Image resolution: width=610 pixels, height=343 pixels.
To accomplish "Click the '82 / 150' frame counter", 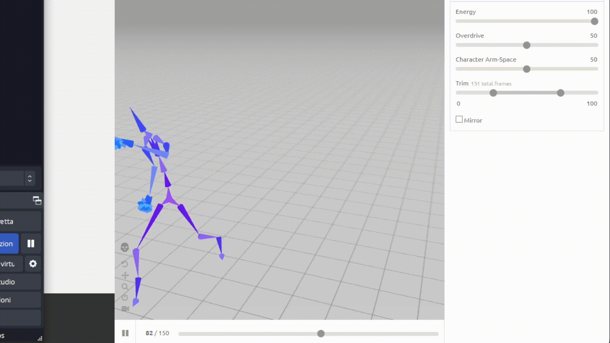I will point(157,333).
